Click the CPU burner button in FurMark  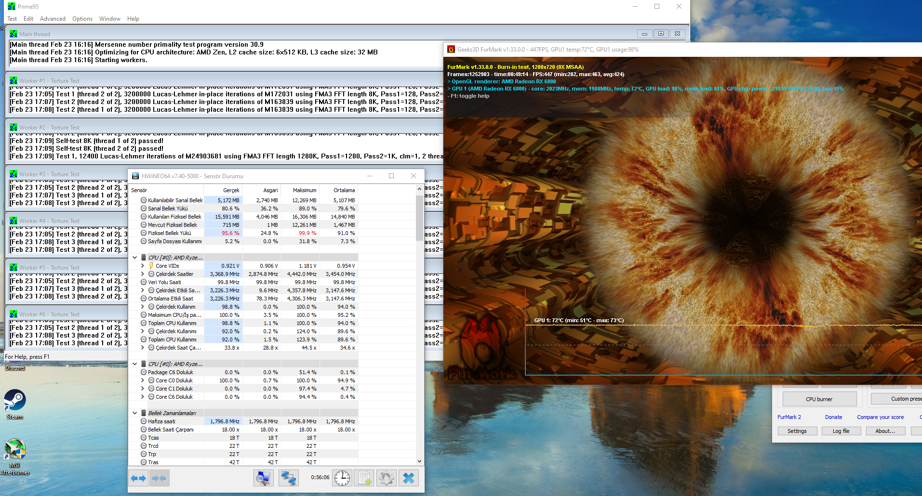(x=819, y=399)
